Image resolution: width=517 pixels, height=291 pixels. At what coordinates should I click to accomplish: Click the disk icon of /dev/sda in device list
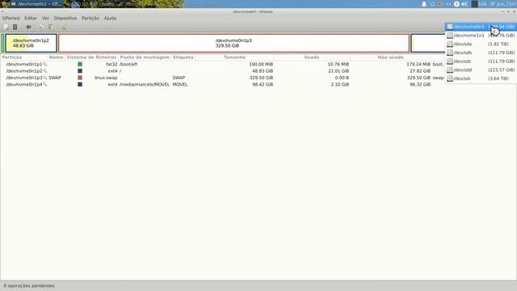[x=450, y=44]
